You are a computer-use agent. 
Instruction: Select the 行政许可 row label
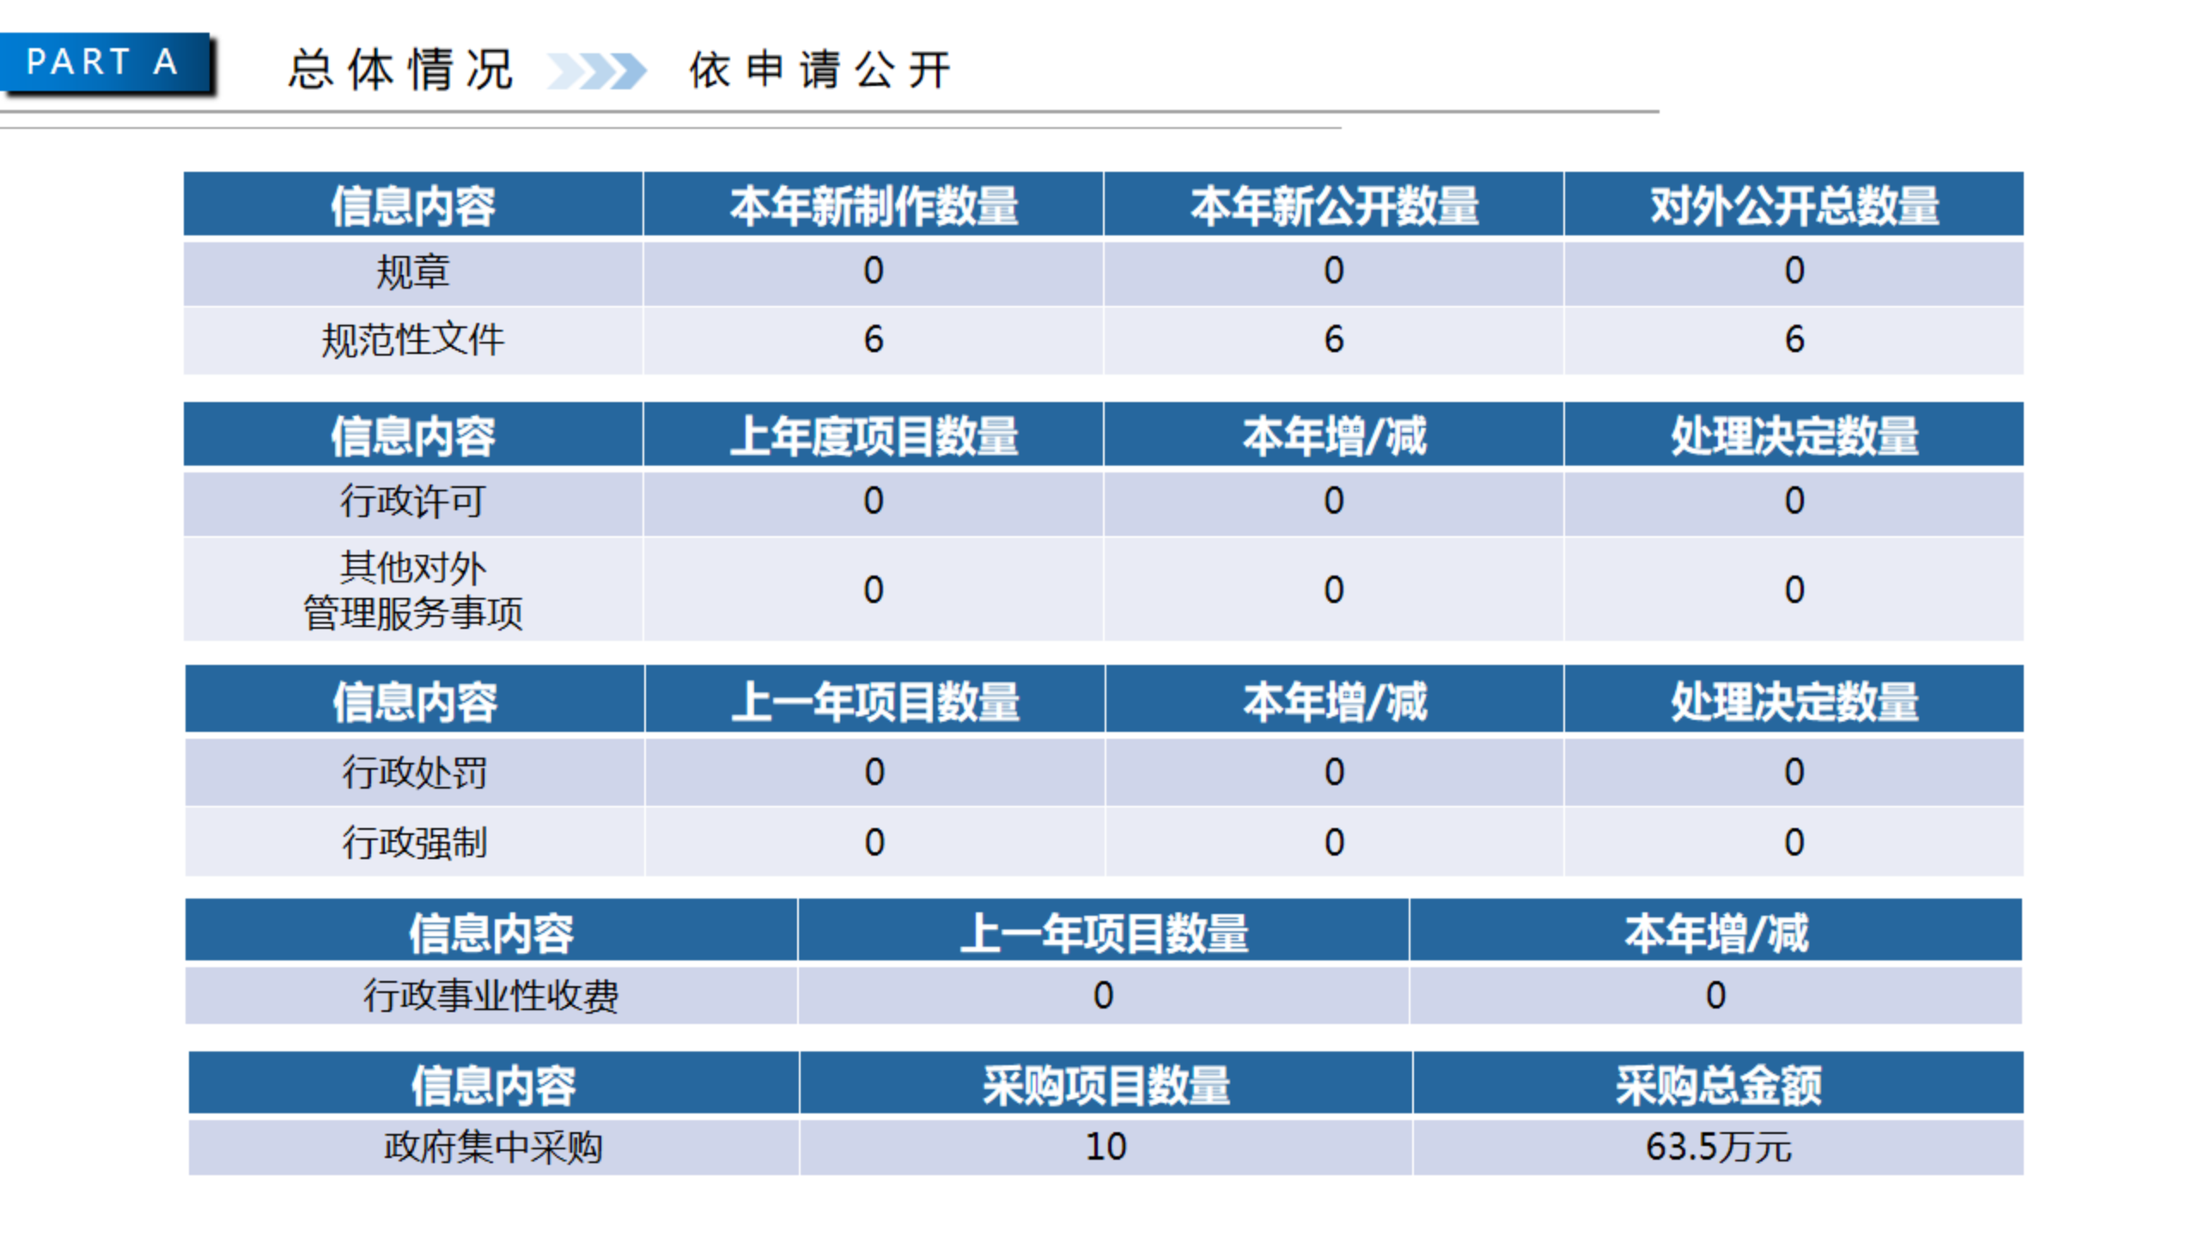pyautogui.click(x=413, y=501)
